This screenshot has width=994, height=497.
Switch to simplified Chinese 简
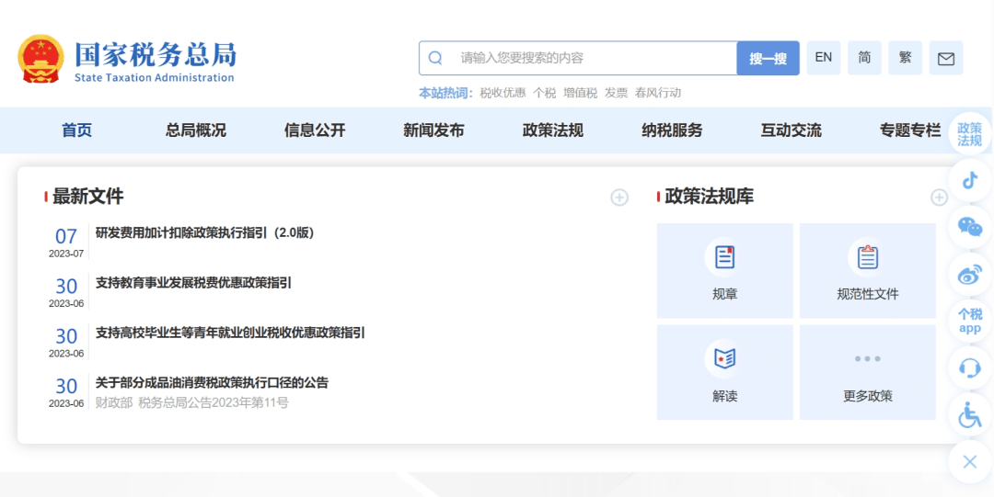click(864, 58)
